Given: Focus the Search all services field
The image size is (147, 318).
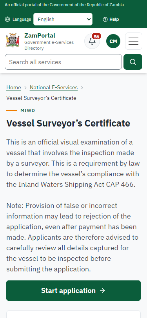Looking at the screenshot, I should tap(64, 62).
